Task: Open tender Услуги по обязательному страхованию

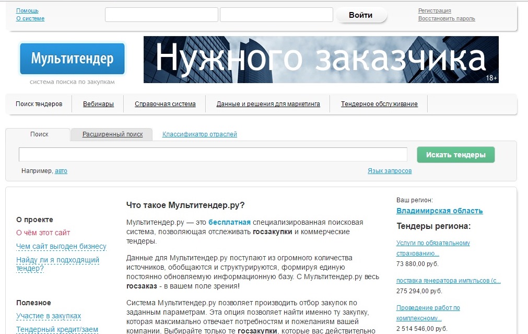Action: pos(433,248)
